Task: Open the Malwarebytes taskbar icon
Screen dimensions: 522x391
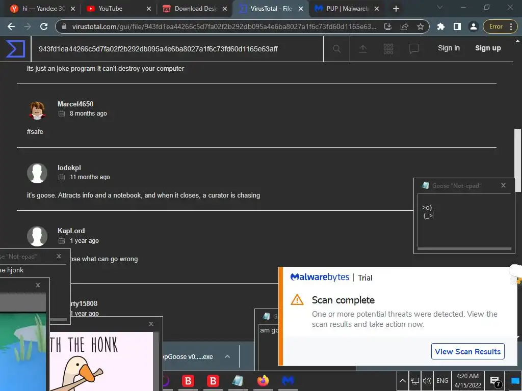Action: [x=288, y=381]
